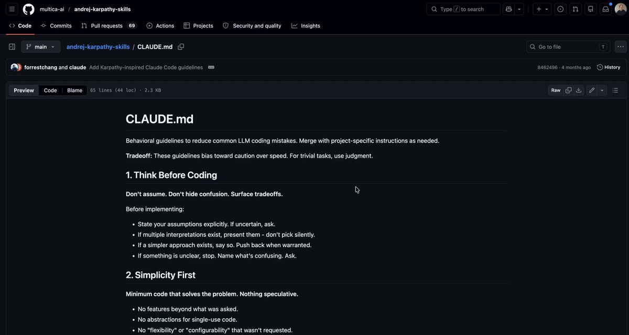Click '4 months ago' commit timestamp

tap(576, 68)
